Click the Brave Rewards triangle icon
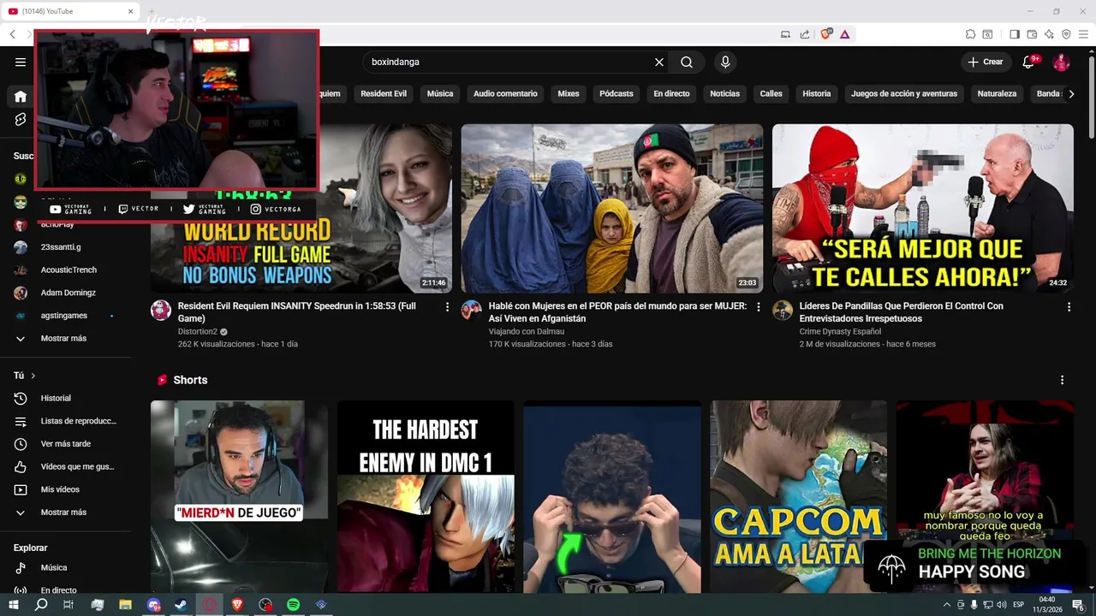 844,34
